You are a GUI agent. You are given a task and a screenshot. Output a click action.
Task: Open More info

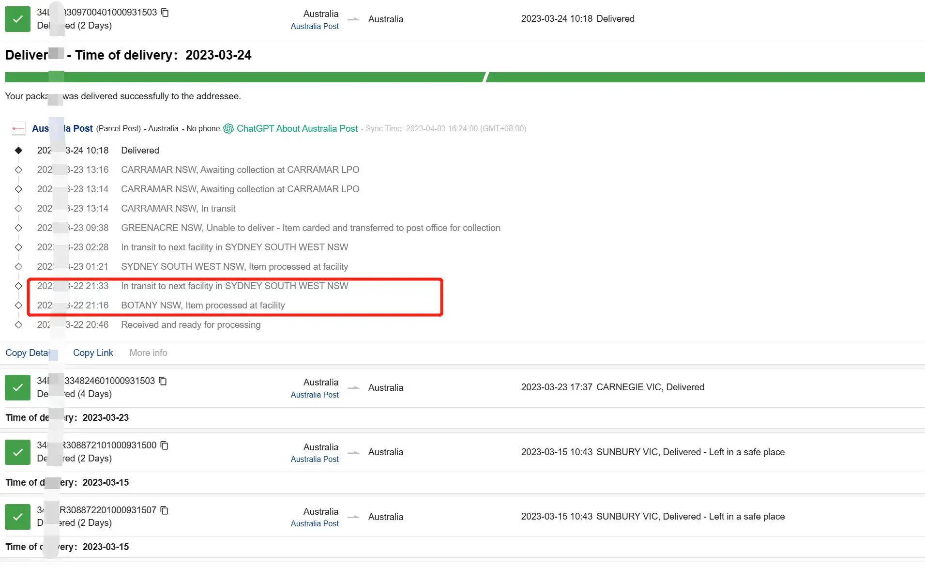148,353
